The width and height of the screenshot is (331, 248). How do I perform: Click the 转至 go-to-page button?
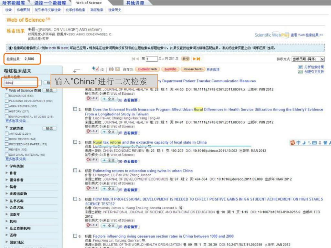pos(186,59)
